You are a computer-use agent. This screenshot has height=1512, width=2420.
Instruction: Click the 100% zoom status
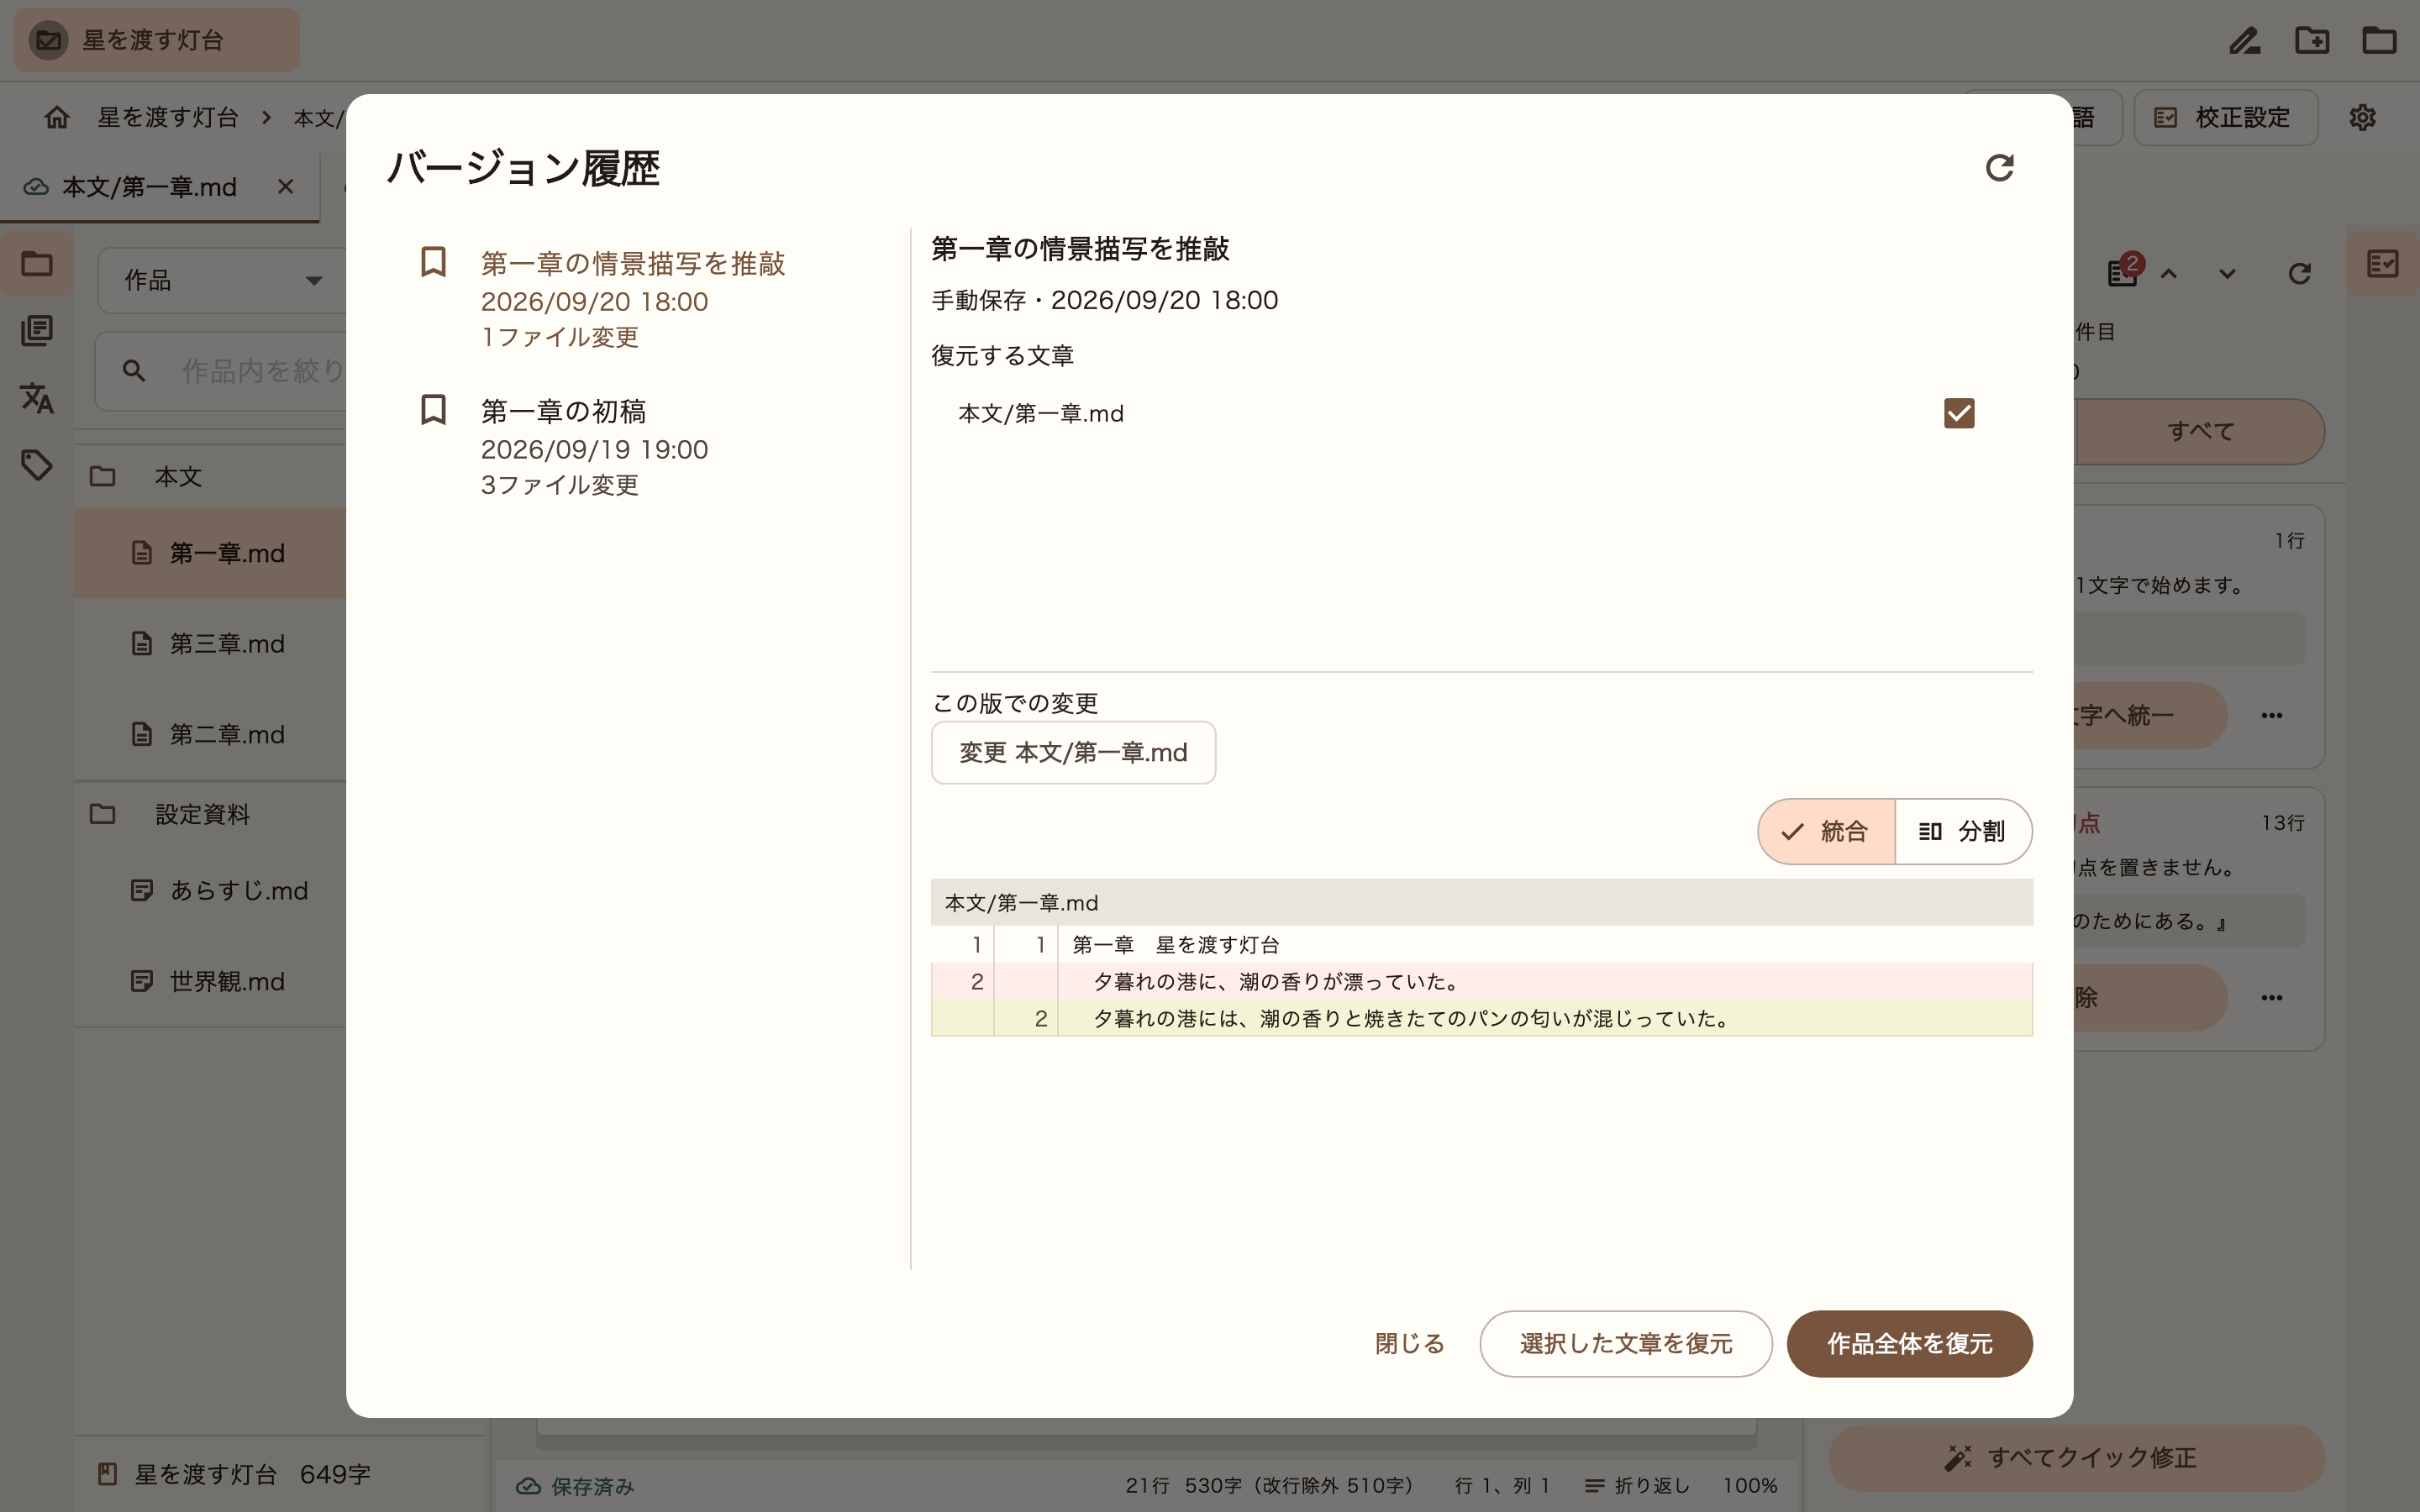(1749, 1486)
